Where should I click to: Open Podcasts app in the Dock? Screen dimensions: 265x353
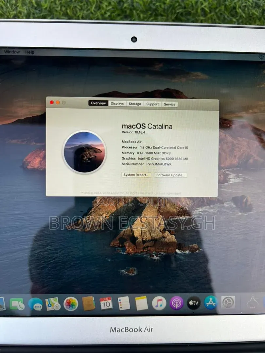[176, 303]
